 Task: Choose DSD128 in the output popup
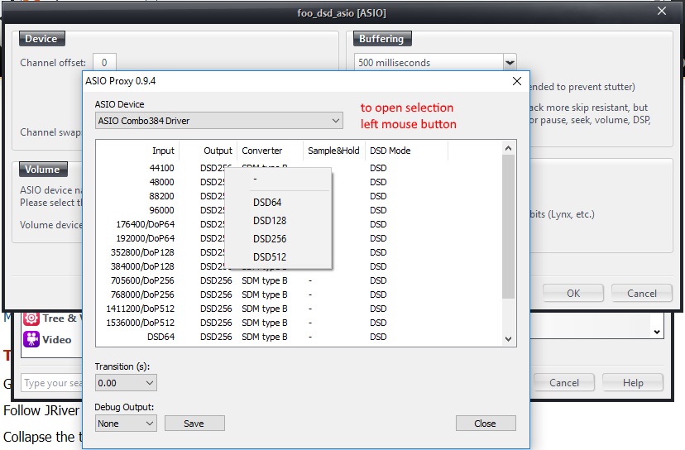click(x=270, y=220)
